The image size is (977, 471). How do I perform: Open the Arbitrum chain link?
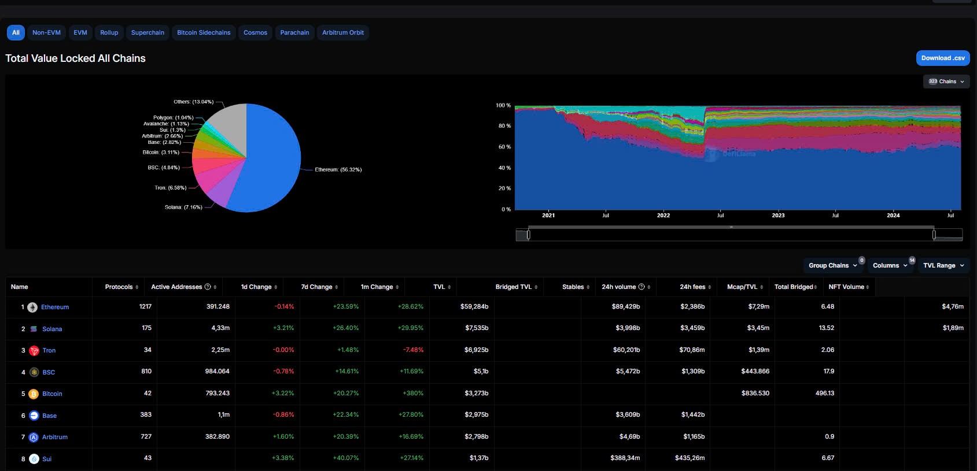(x=55, y=437)
